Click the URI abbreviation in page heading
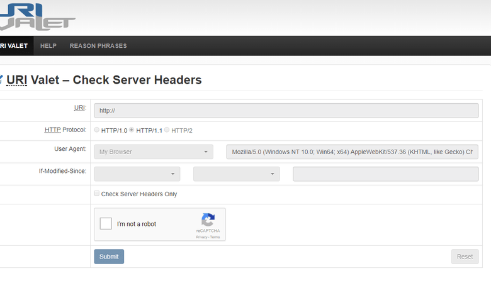 pyautogui.click(x=16, y=80)
